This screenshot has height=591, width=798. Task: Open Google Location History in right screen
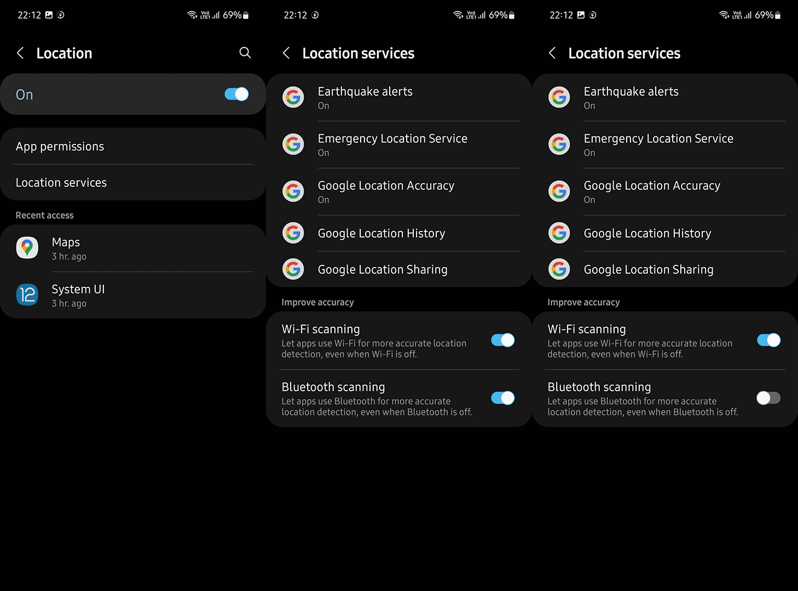(665, 233)
